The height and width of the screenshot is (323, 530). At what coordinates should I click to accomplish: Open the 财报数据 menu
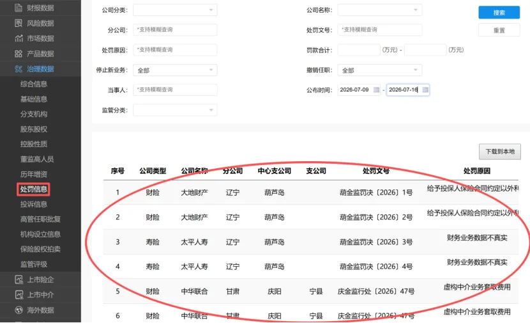(x=41, y=8)
